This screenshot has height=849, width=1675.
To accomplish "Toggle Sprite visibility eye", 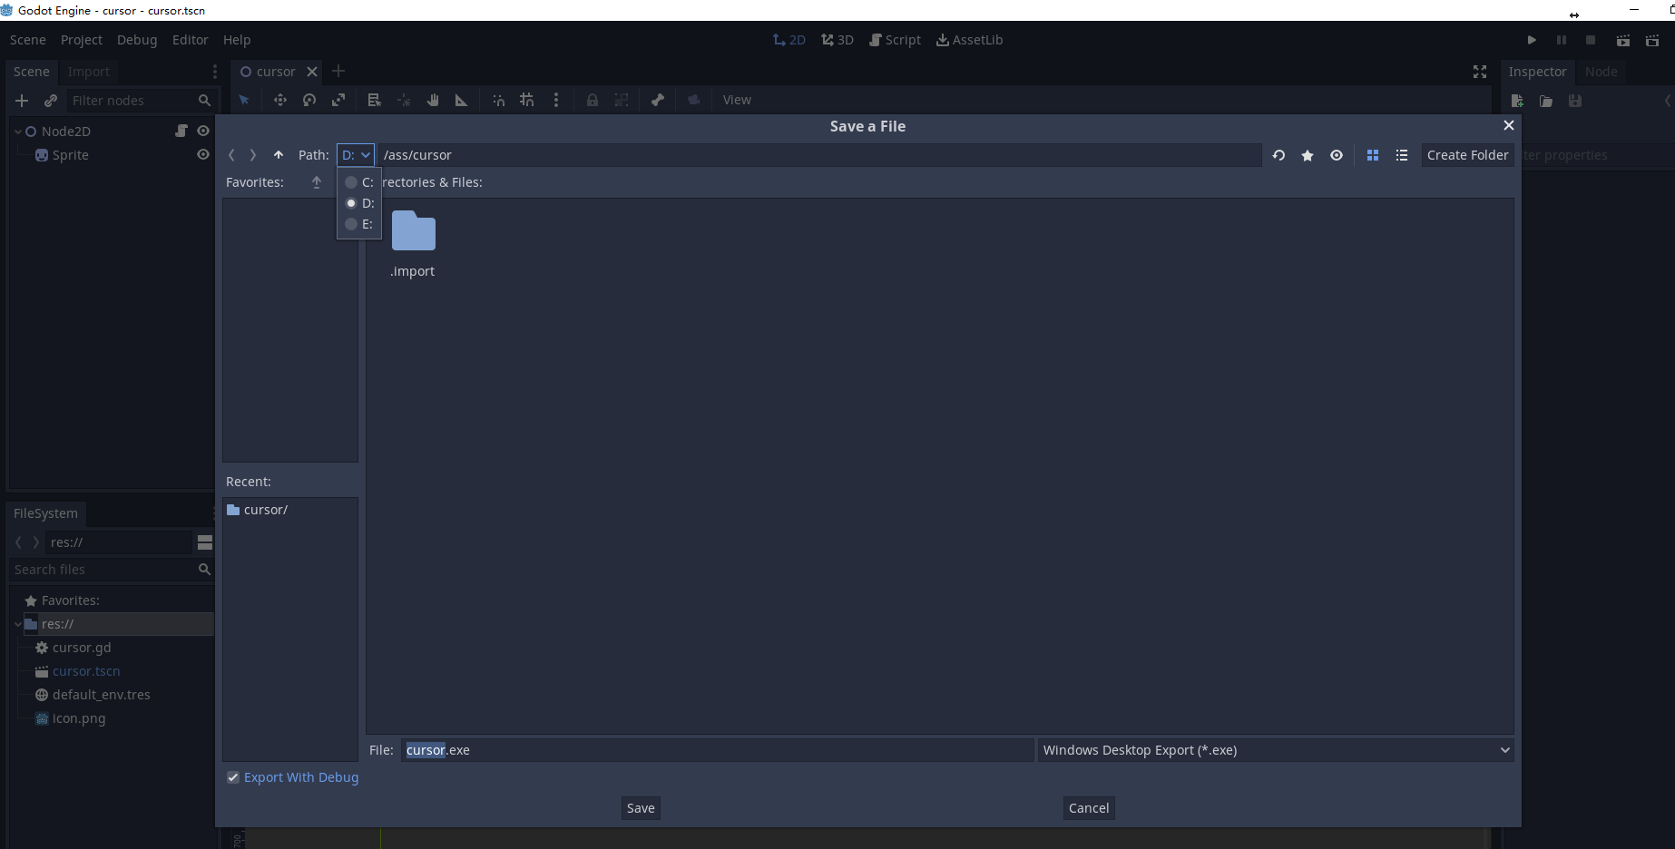I will pyautogui.click(x=203, y=154).
